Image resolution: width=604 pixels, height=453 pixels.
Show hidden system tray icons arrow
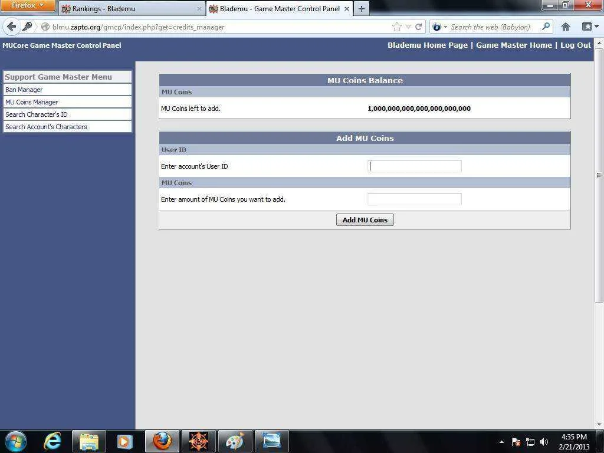pos(501,442)
